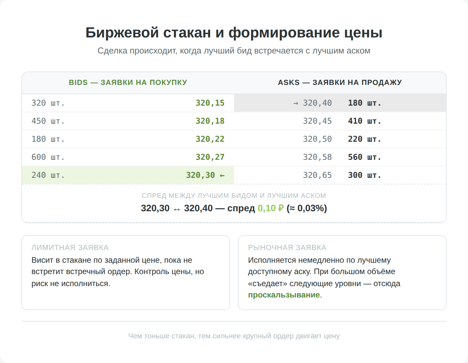Select the bid price 320,15
The image size is (468, 363).
pos(210,103)
